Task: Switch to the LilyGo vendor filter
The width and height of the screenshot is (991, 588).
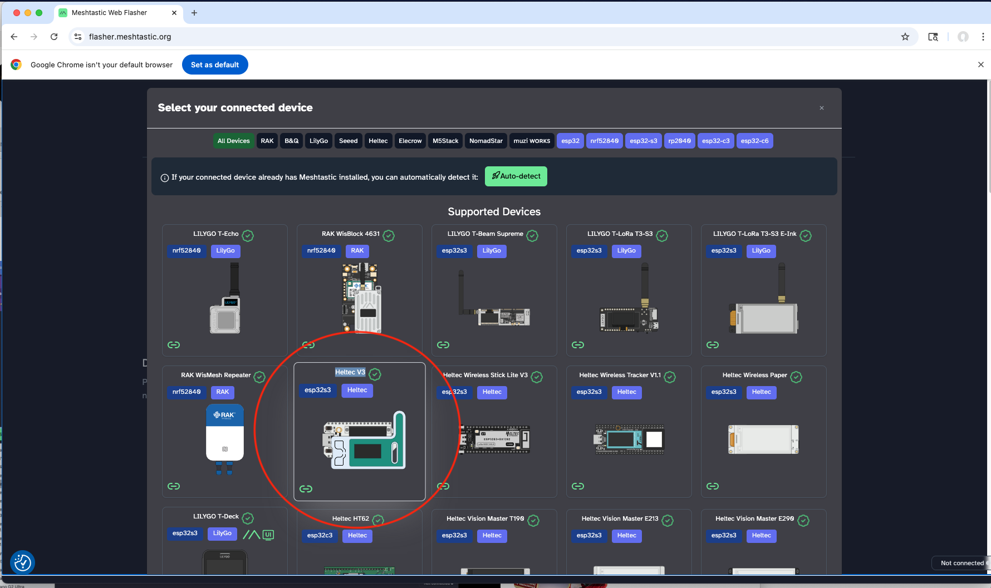Action: coord(318,141)
